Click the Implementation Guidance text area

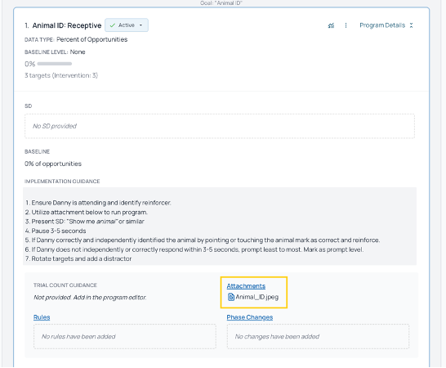coord(220,227)
